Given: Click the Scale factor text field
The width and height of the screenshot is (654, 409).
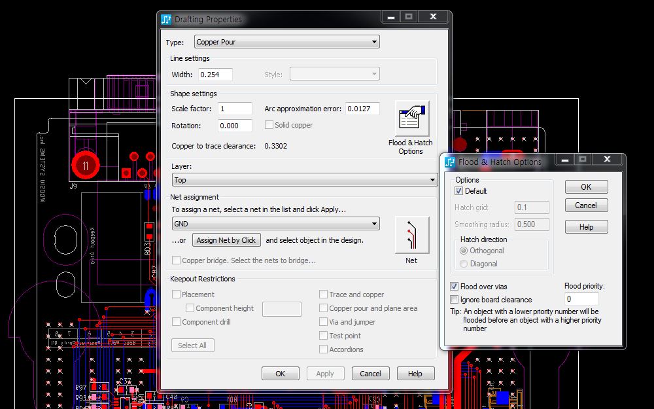Looking at the screenshot, I should pyautogui.click(x=234, y=109).
